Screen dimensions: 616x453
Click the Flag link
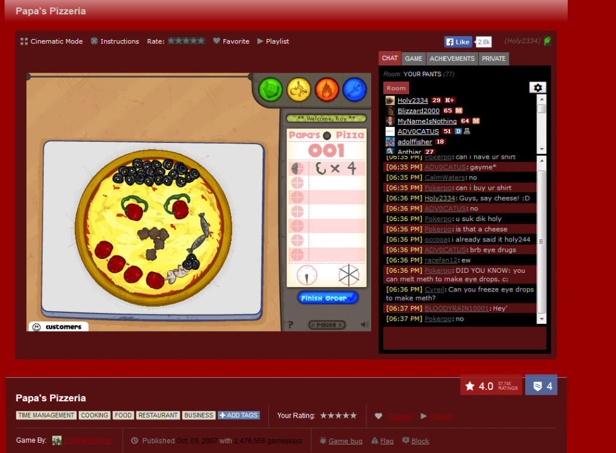tap(387, 441)
